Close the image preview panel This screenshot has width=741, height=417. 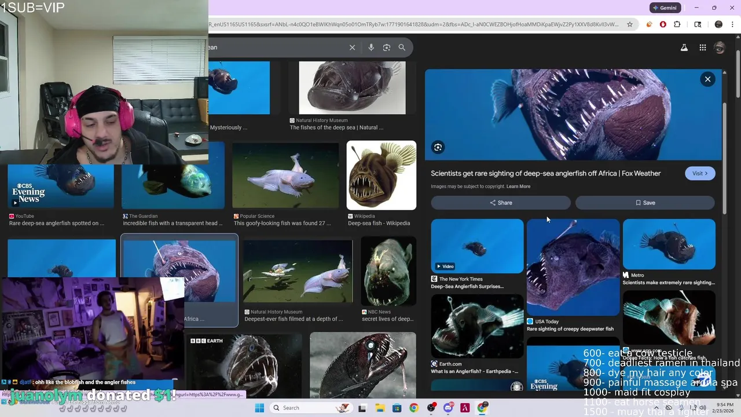707,79
